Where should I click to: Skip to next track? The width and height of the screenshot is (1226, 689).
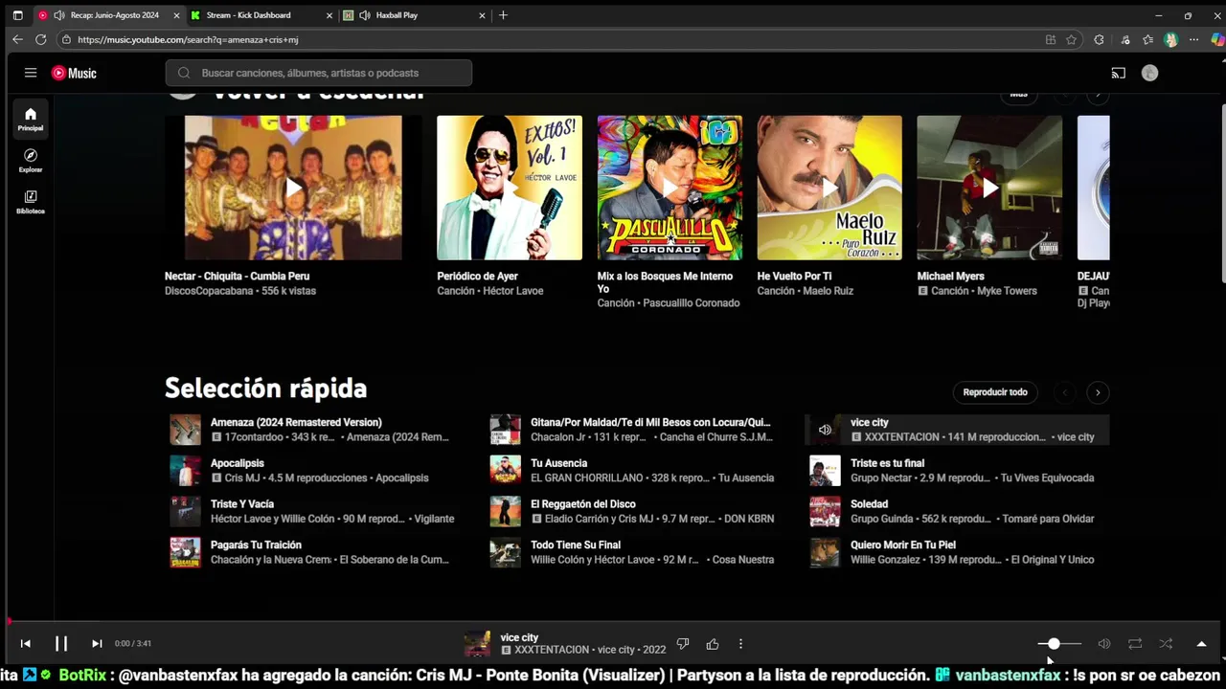click(x=97, y=644)
